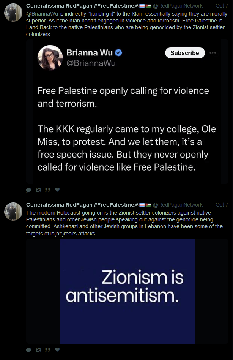Open the first post's Oct 7 date link
This screenshot has width=233, height=360.
click(222, 6)
